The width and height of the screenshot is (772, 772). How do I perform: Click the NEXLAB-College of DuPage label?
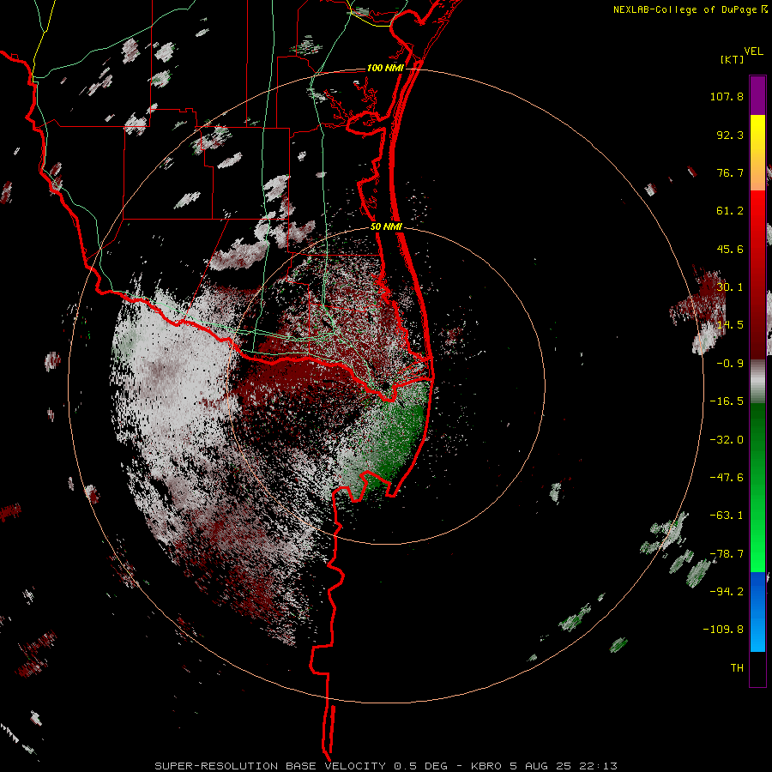coord(691,9)
